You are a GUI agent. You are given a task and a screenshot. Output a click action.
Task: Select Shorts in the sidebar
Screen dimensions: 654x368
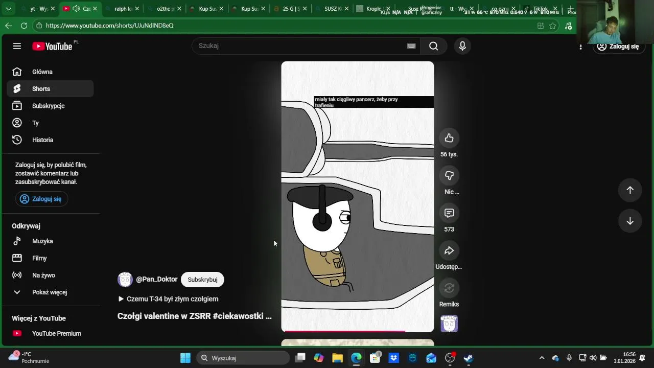(50, 88)
